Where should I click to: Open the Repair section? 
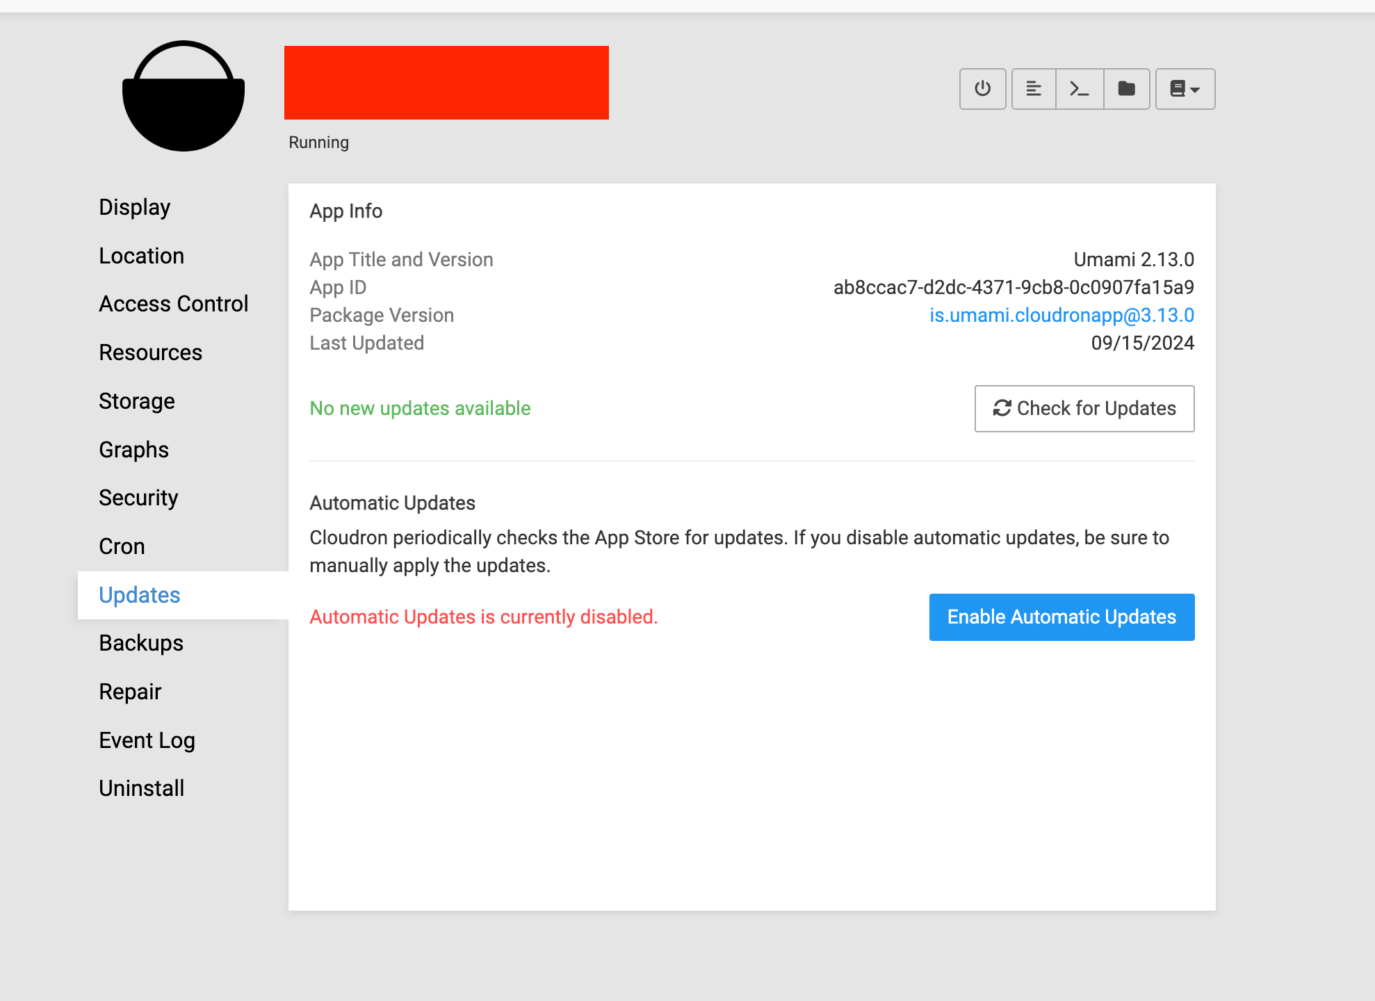coord(131,692)
